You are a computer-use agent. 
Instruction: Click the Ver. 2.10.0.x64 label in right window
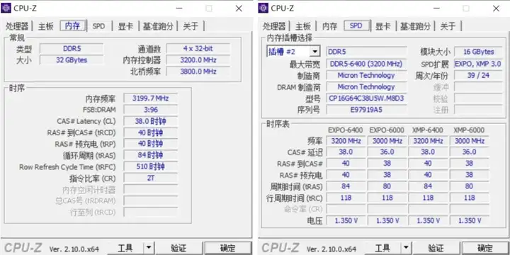tap(331, 249)
